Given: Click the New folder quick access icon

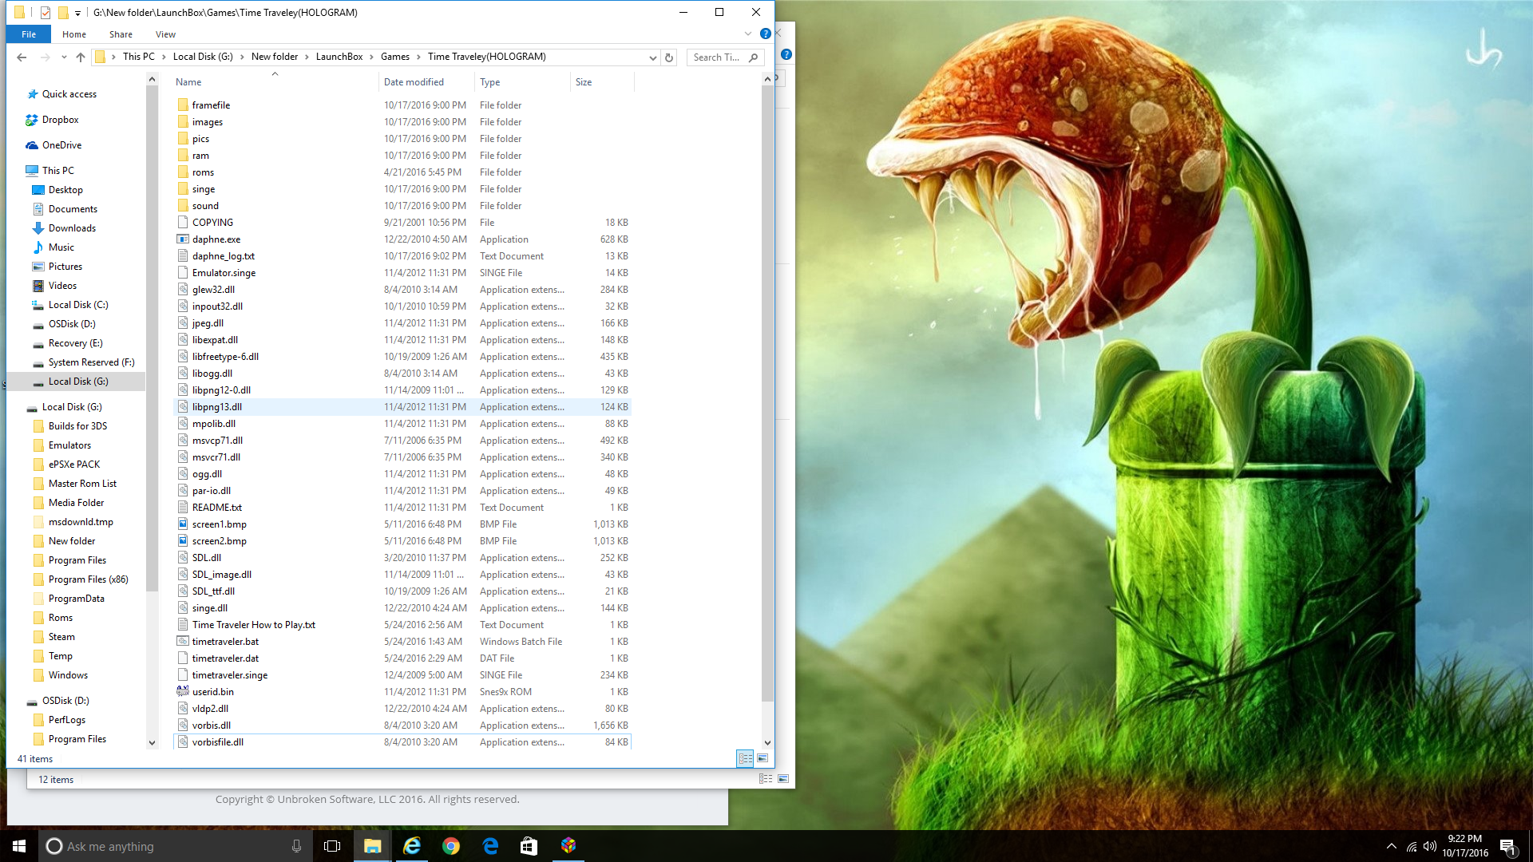Looking at the screenshot, I should point(63,13).
